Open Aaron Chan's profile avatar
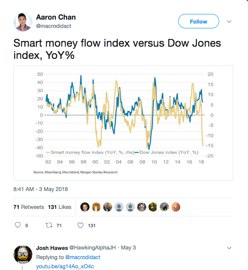This screenshot has width=248, height=270. [x=23, y=22]
